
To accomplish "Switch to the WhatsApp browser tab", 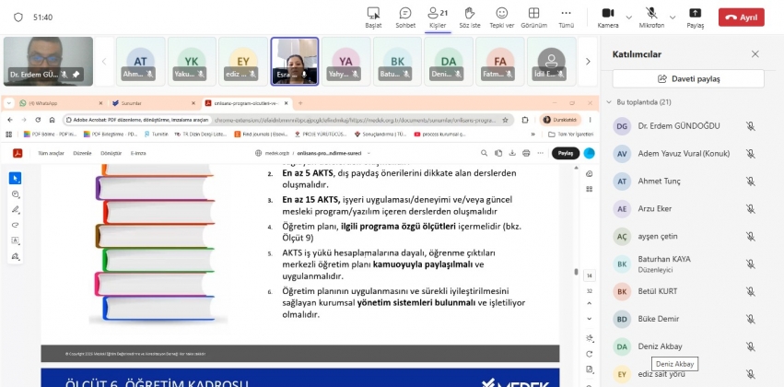I will click(x=60, y=103).
